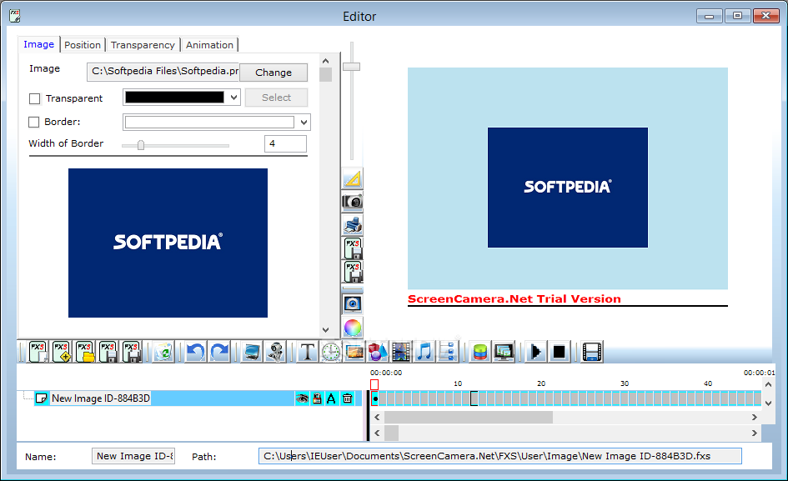Add a shape using the shapes icon
The width and height of the screenshot is (788, 481).
(378, 352)
